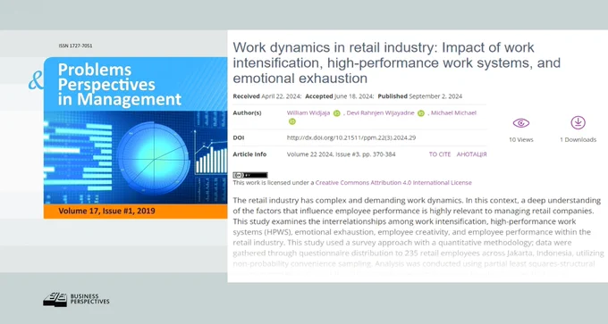Viewport: 608px width, 324px height.
Task: Open ORCID icon next to William Widjaja
Action: point(336,113)
